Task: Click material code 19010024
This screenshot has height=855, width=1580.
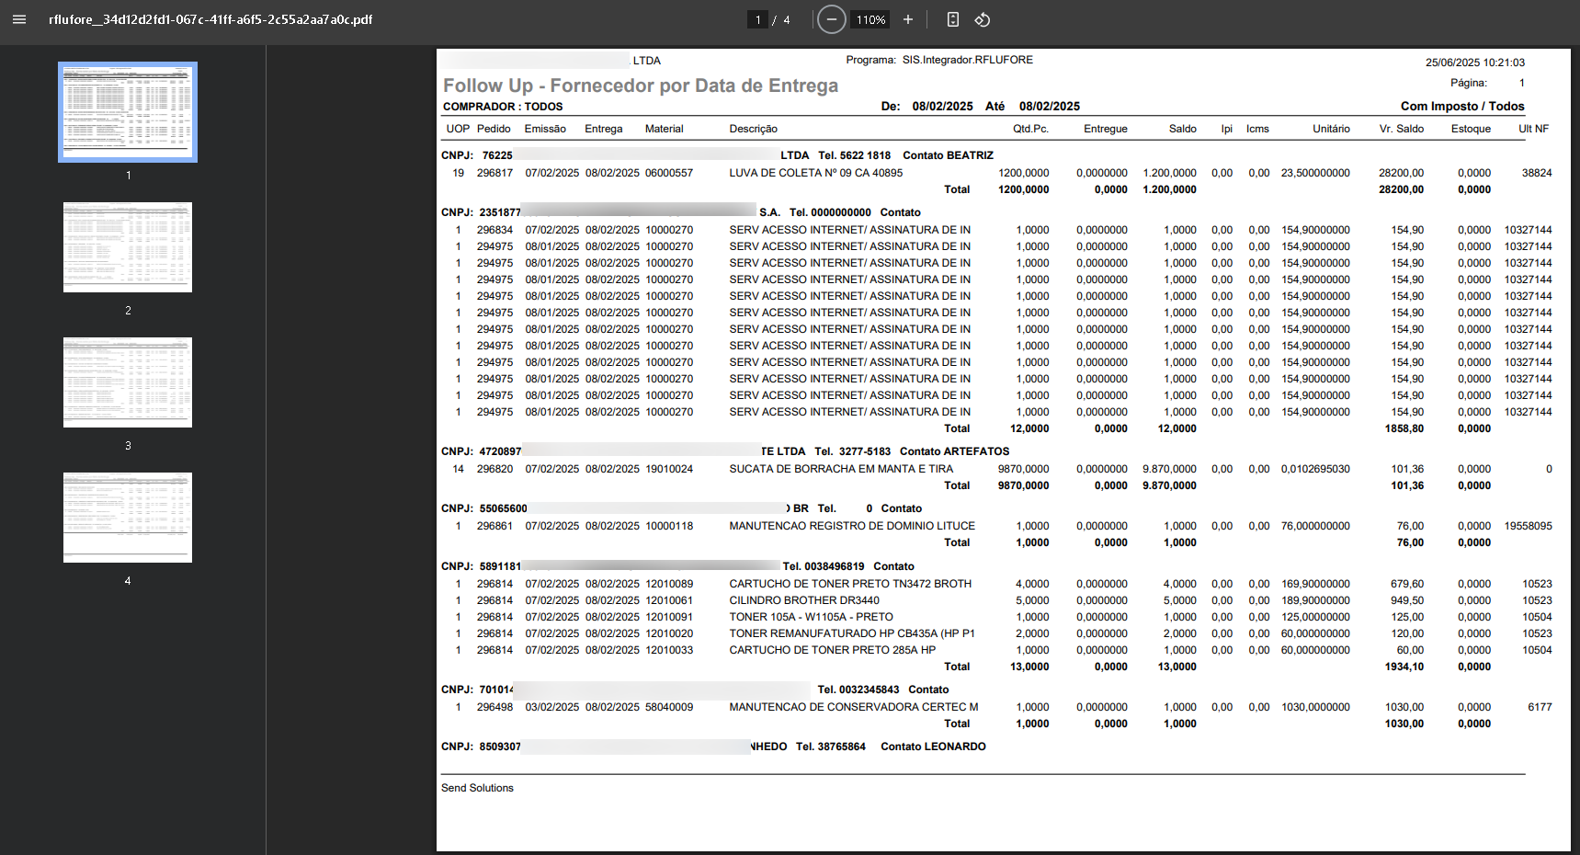Action: 668,469
